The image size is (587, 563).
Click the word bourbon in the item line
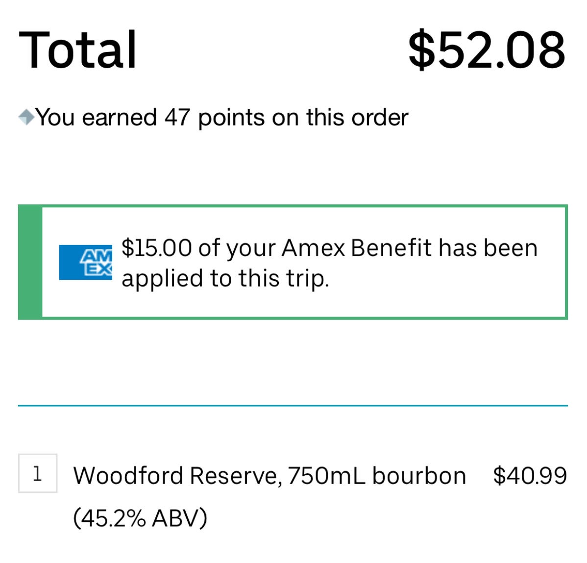(419, 475)
